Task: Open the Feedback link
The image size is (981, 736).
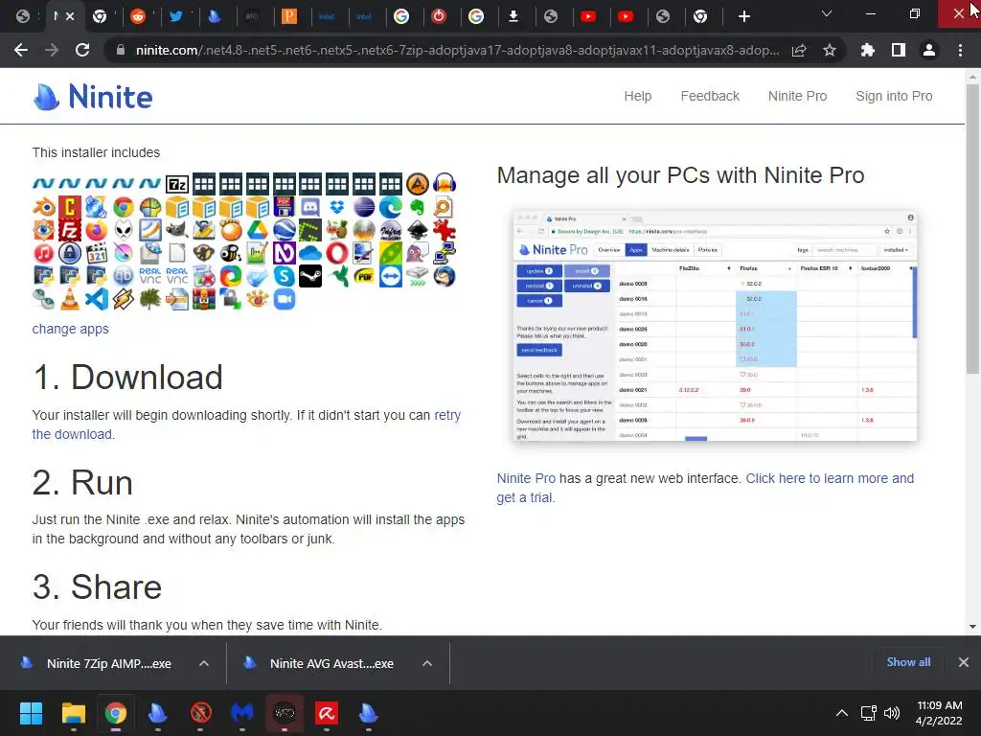Action: [710, 96]
